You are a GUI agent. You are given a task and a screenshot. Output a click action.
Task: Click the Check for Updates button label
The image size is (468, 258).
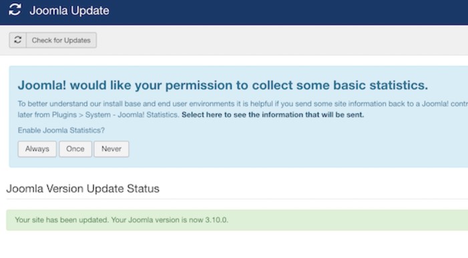tap(61, 40)
